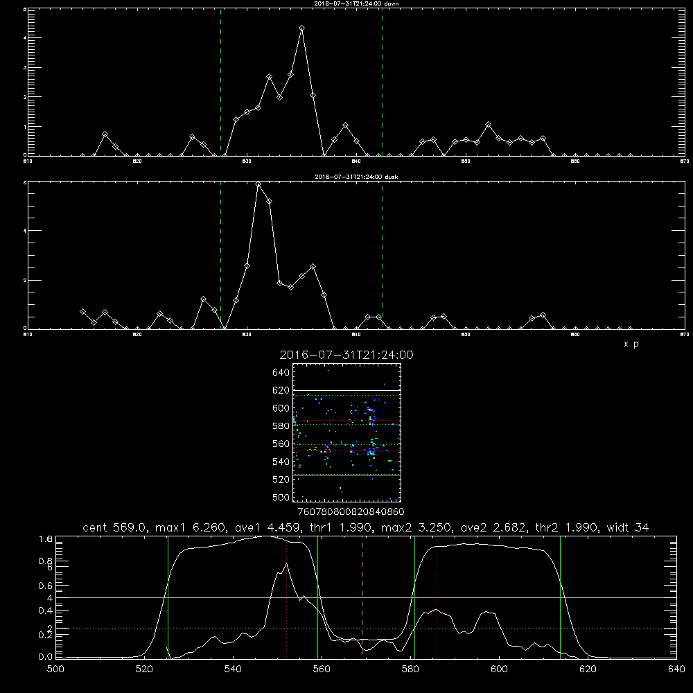Click the 0.6 y-axis label of bottom plot
Image resolution: width=693 pixels, height=693 pixels.
[45, 586]
